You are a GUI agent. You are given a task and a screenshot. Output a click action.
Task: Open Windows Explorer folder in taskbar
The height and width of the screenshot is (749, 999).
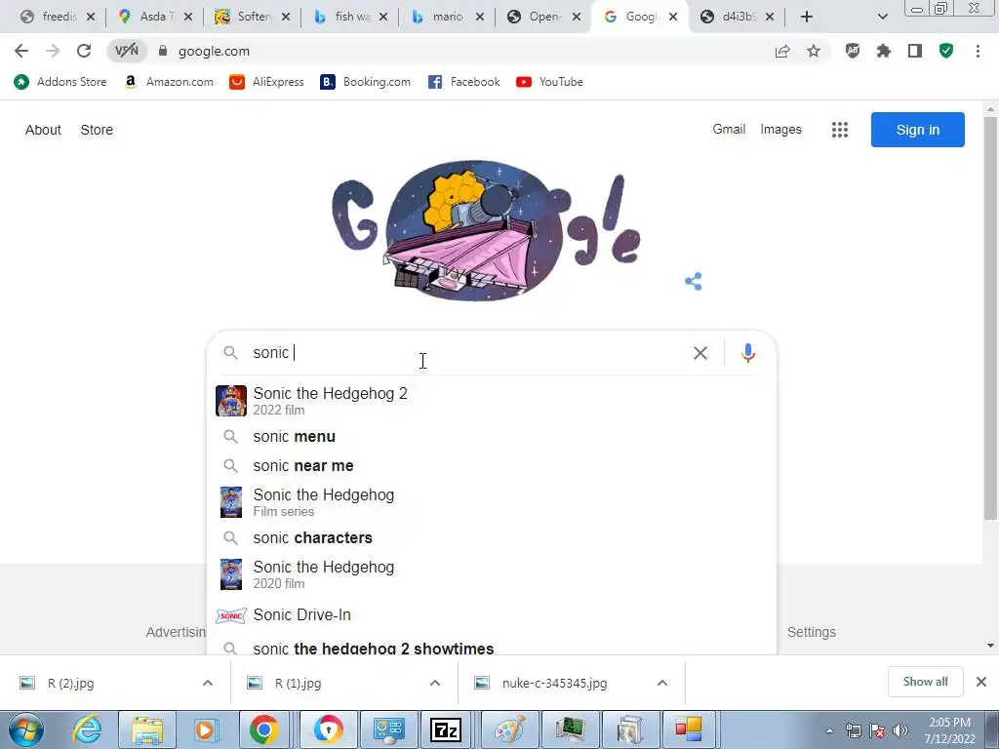(148, 729)
